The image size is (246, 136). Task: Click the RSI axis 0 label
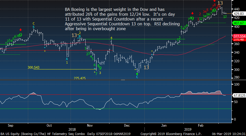click(235, 119)
